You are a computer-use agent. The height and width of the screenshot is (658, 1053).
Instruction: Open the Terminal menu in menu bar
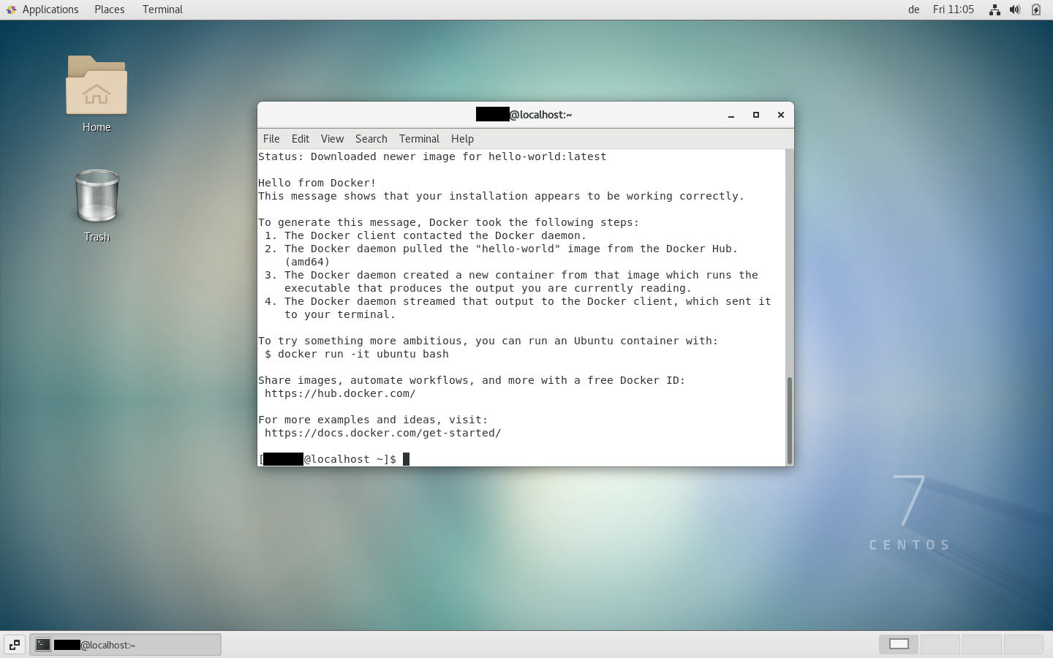pyautogui.click(x=419, y=139)
